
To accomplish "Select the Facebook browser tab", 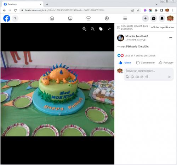I will tap(22, 4).
